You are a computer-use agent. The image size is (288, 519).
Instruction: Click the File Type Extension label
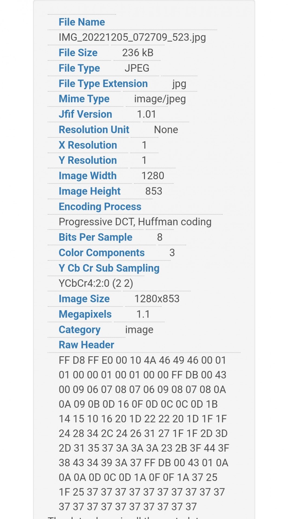(x=103, y=84)
